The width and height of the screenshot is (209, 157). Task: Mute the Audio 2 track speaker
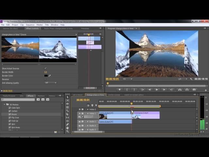click(x=80, y=126)
